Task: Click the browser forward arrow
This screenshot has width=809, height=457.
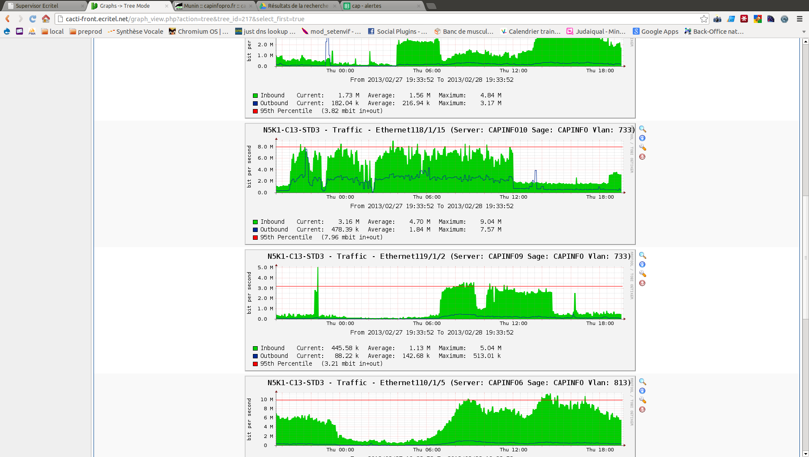Action: click(20, 19)
